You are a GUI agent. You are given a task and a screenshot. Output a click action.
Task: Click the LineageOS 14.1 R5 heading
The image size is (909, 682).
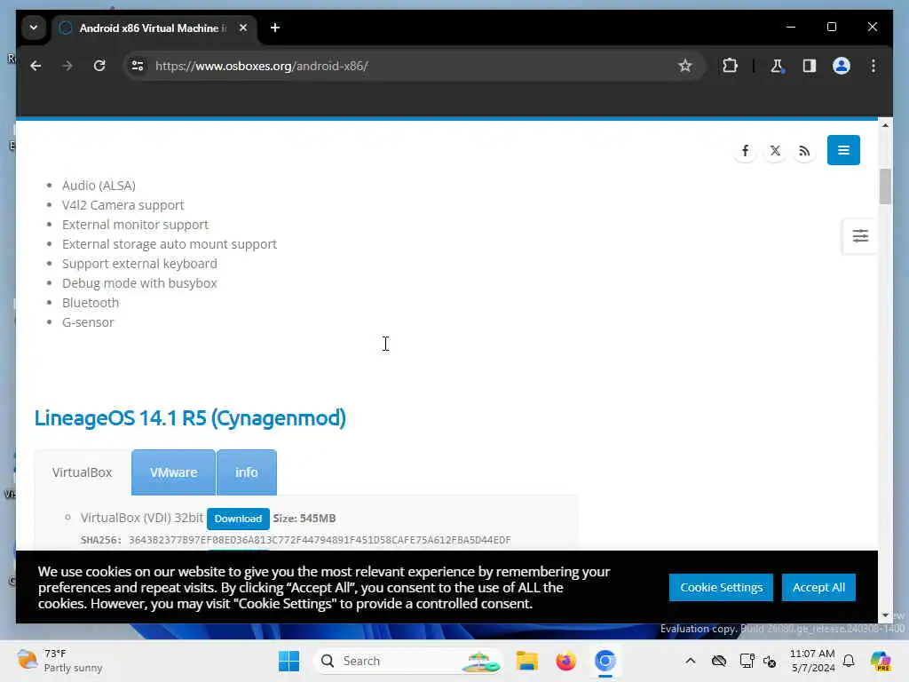[x=190, y=418]
